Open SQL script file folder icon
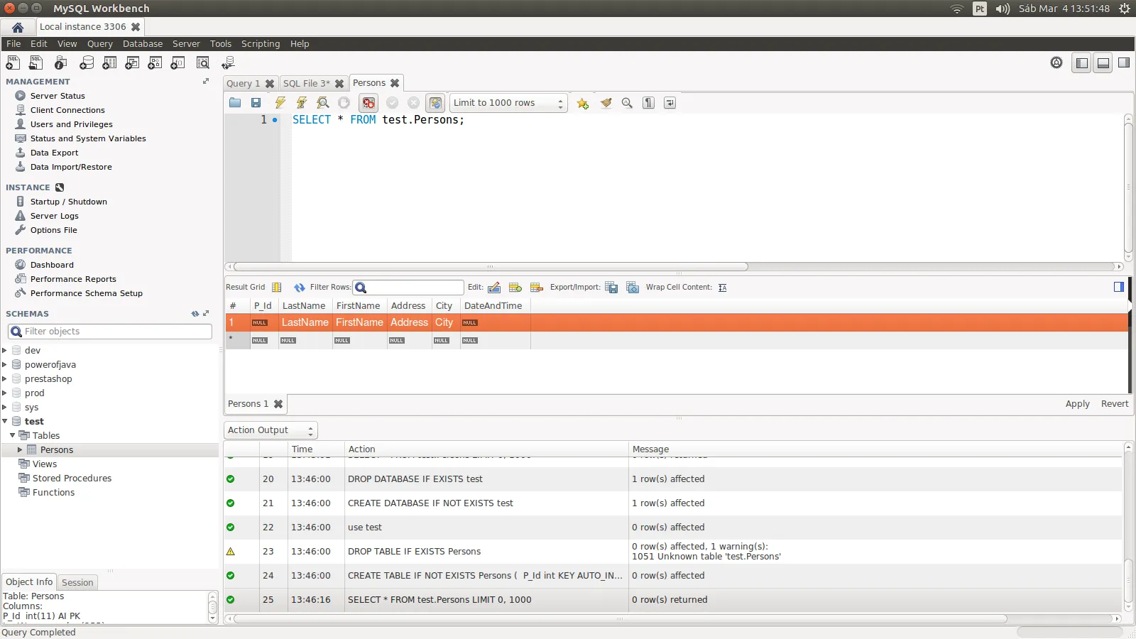Screen dimensions: 1136x639 coord(235,103)
